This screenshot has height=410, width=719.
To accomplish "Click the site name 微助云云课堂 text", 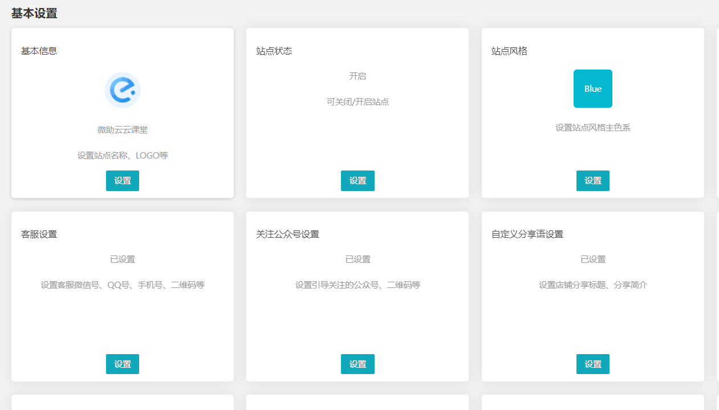I will [x=123, y=130].
